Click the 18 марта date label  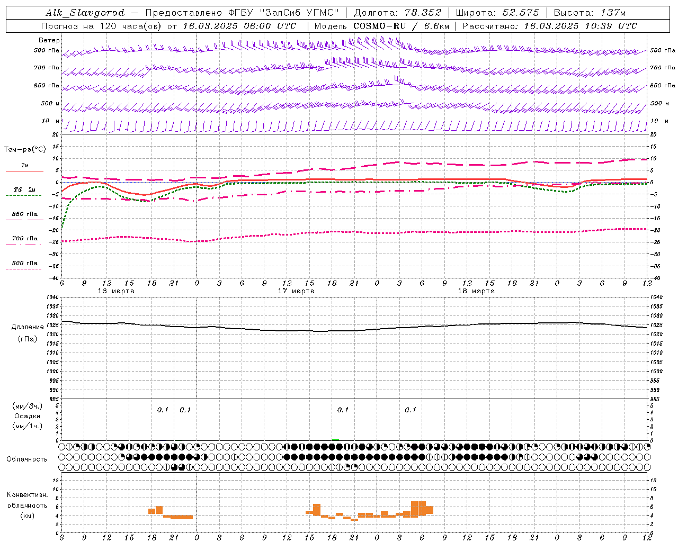pyautogui.click(x=476, y=291)
